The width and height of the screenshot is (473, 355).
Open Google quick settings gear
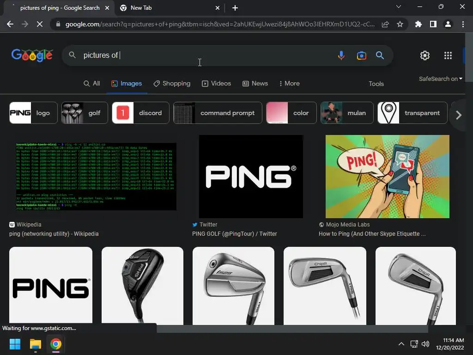click(x=425, y=55)
